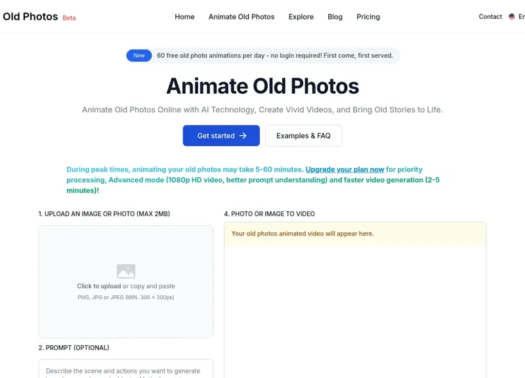This screenshot has height=378, width=525.
Task: View the Pricing page
Action: [x=368, y=17]
